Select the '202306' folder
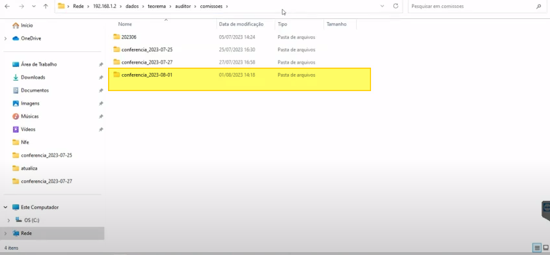Viewport: 550px width, 255px height. tap(129, 37)
